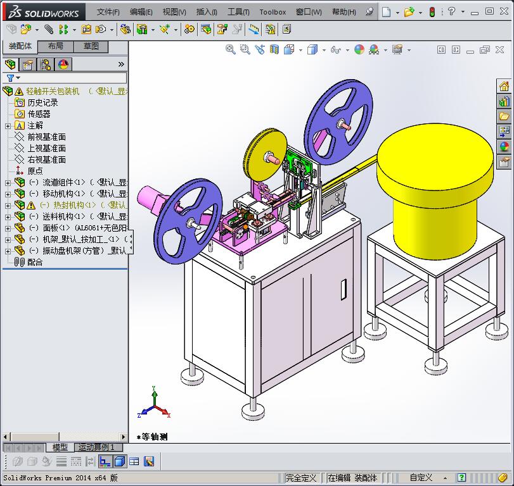The height and width of the screenshot is (486, 514).
Task: Open the File Explorer task pane icon
Action: (504, 116)
